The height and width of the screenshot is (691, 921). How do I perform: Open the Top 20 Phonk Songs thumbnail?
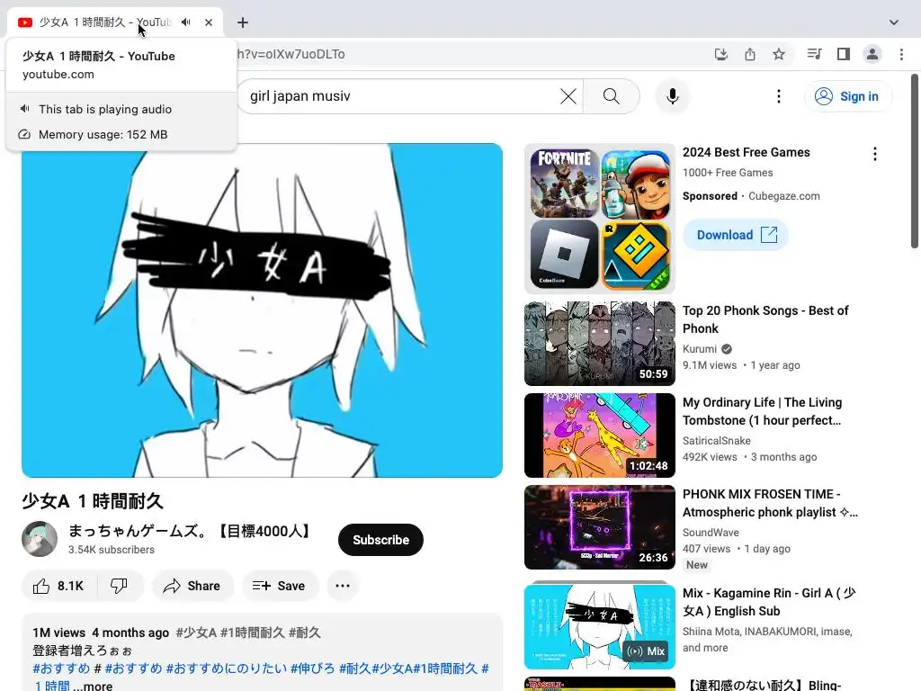coord(600,343)
